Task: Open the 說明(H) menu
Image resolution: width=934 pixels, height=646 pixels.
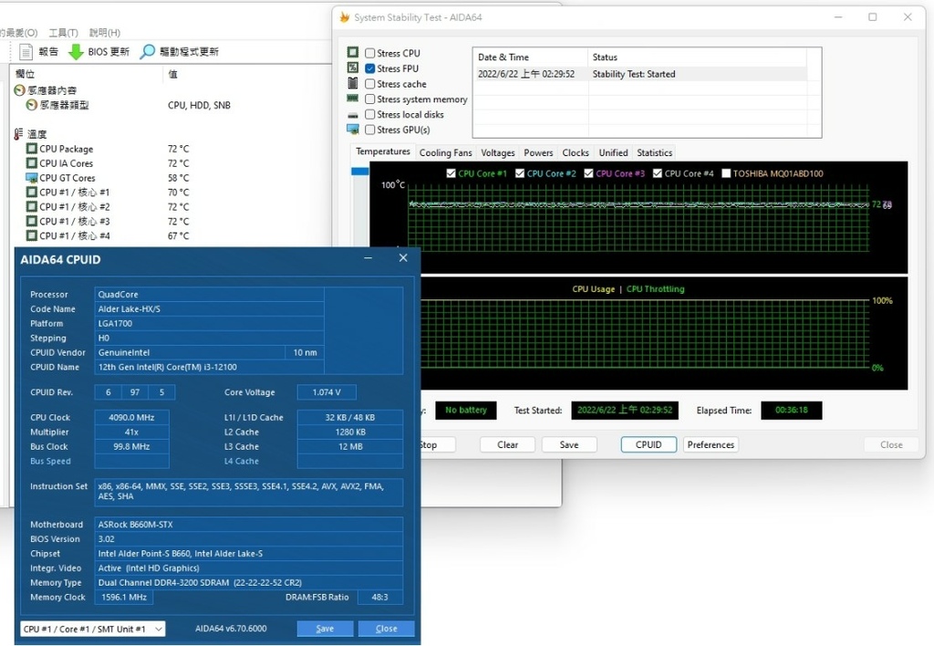Action: [x=105, y=33]
